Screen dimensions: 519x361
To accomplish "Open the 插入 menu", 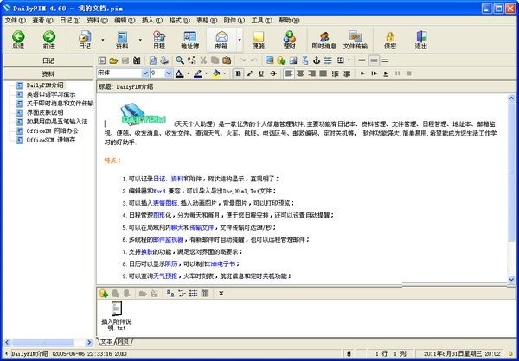I will tap(152, 20).
